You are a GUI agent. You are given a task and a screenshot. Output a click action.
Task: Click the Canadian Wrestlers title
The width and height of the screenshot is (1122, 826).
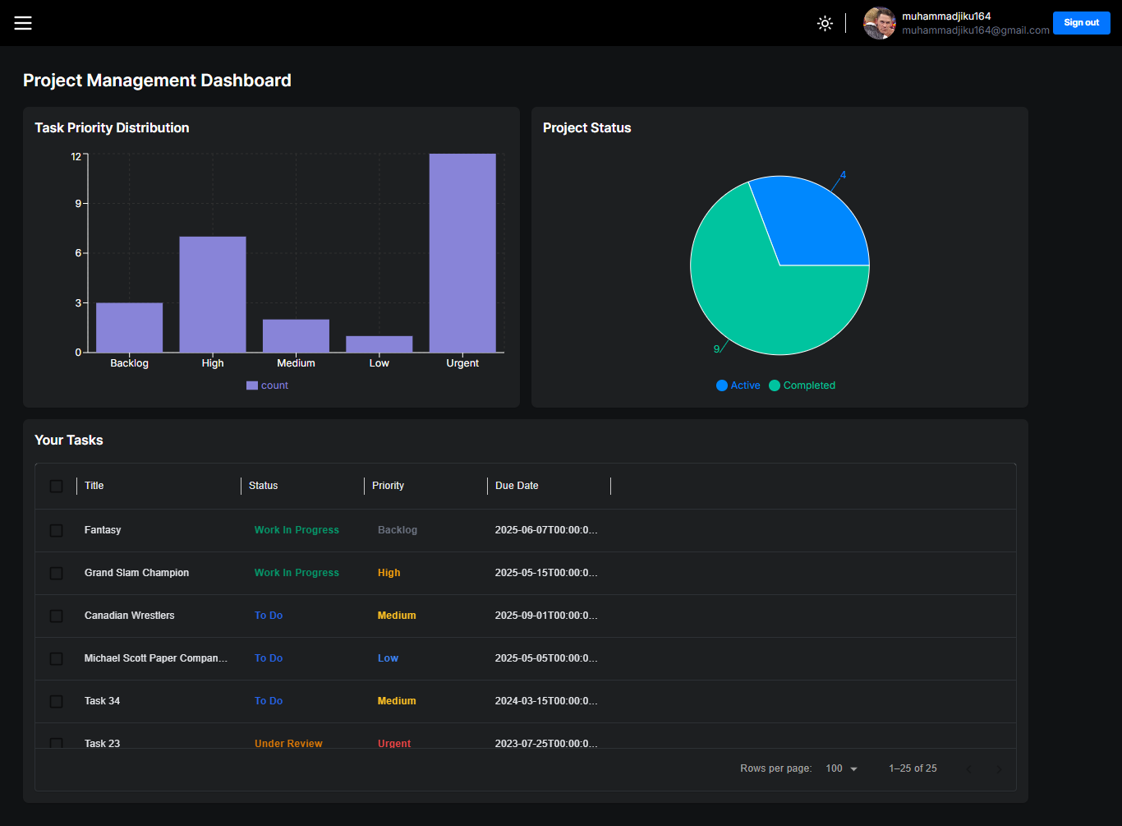(x=130, y=616)
